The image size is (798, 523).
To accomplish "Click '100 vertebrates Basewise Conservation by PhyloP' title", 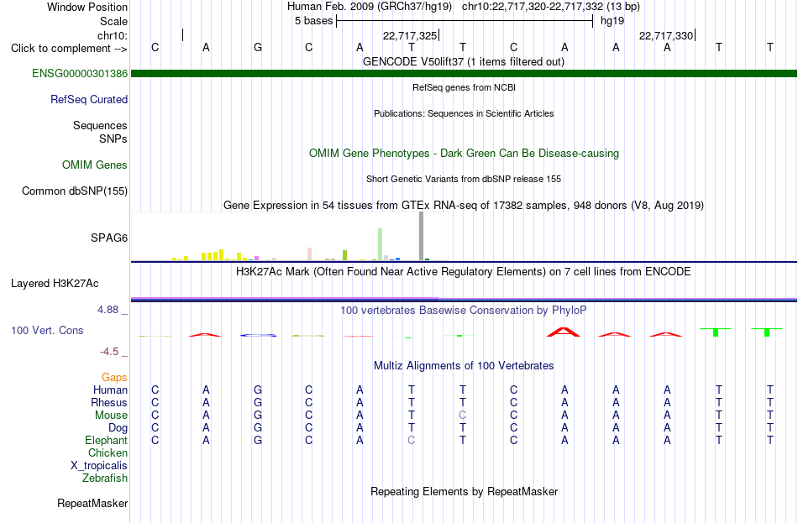I will click(463, 311).
